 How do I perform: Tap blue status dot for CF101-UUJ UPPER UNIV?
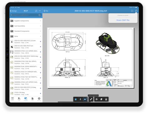(x=41, y=52)
